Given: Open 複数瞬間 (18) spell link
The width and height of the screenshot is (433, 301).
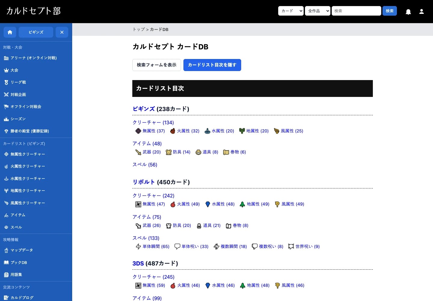Looking at the screenshot, I should 234,247.
